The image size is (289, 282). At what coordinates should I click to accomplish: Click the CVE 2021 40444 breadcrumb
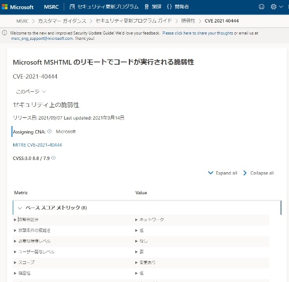pos(221,21)
